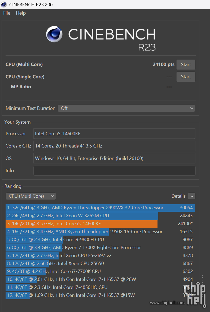Select highlighted ranking row Intel Core i5-14600KF
The image size is (210, 312).
coord(100,224)
